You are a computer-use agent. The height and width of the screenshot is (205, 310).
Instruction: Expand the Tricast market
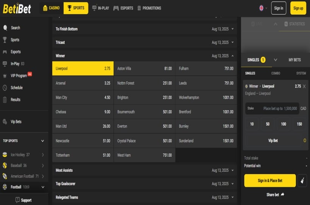[x=145, y=42]
